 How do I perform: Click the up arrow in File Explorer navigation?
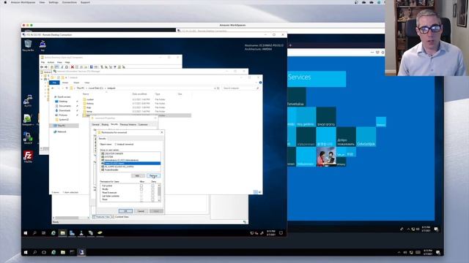(x=67, y=88)
